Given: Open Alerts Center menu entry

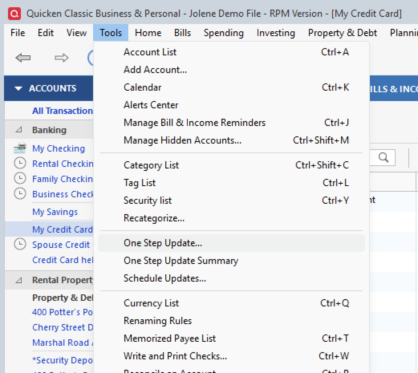Looking at the screenshot, I should (231, 105).
